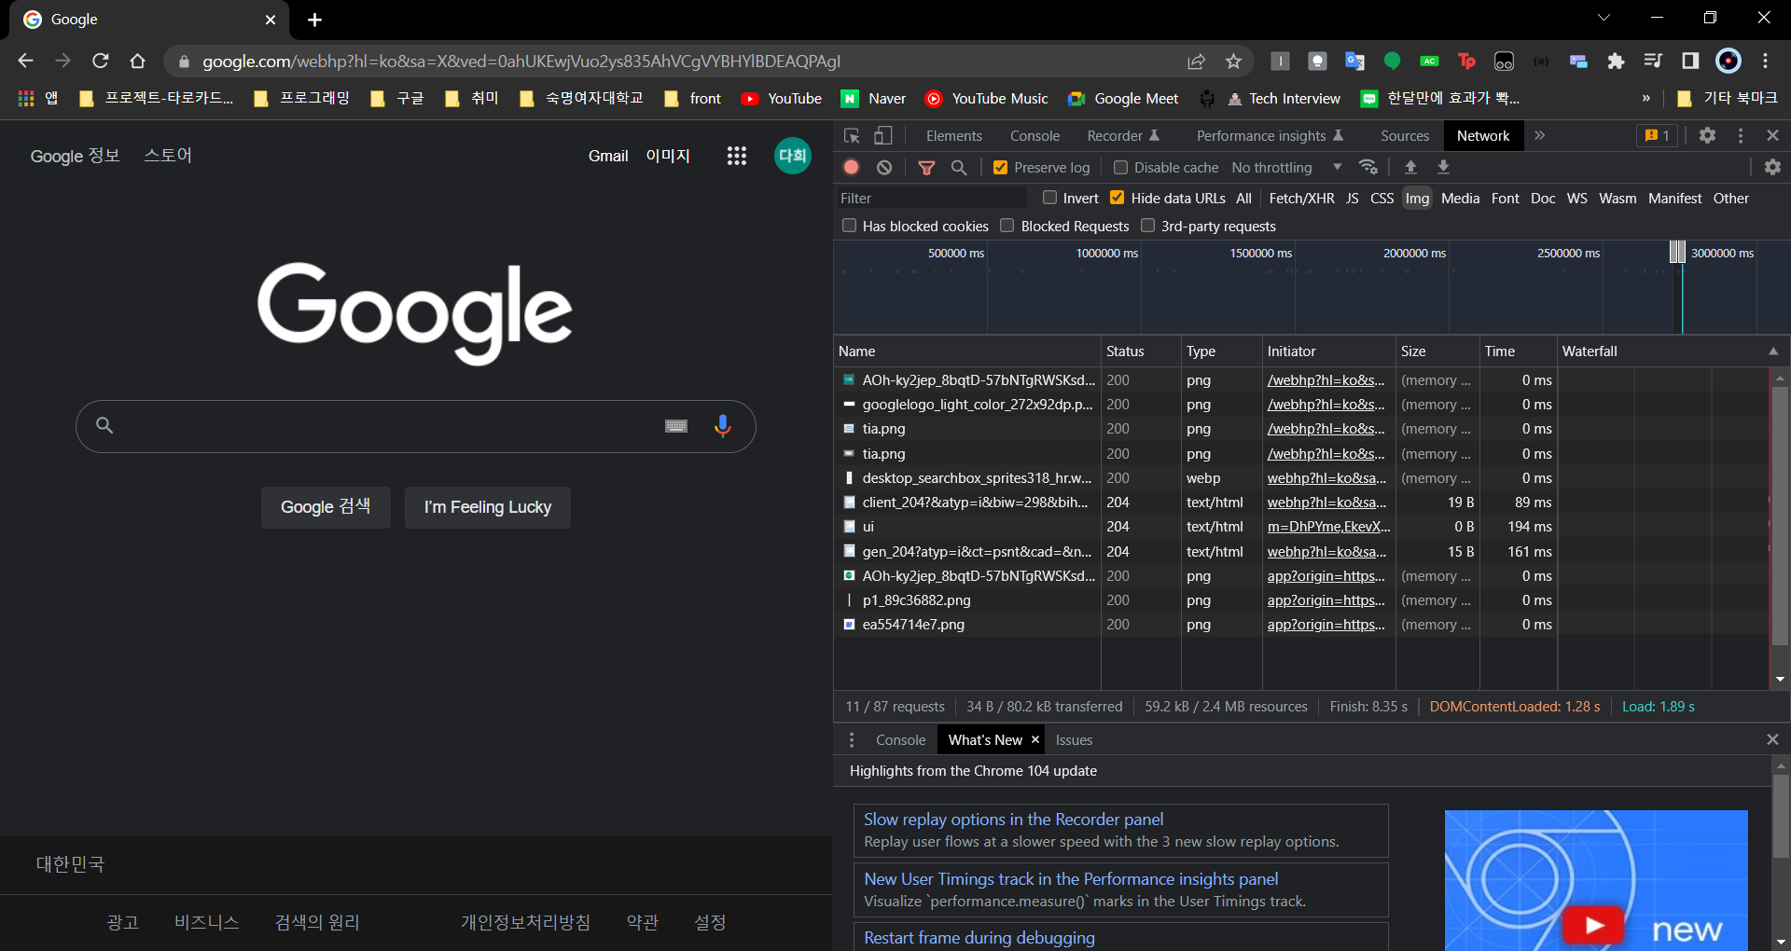Uncheck the Preserve log checkbox
This screenshot has height=951, width=1791.
pos(1000,168)
